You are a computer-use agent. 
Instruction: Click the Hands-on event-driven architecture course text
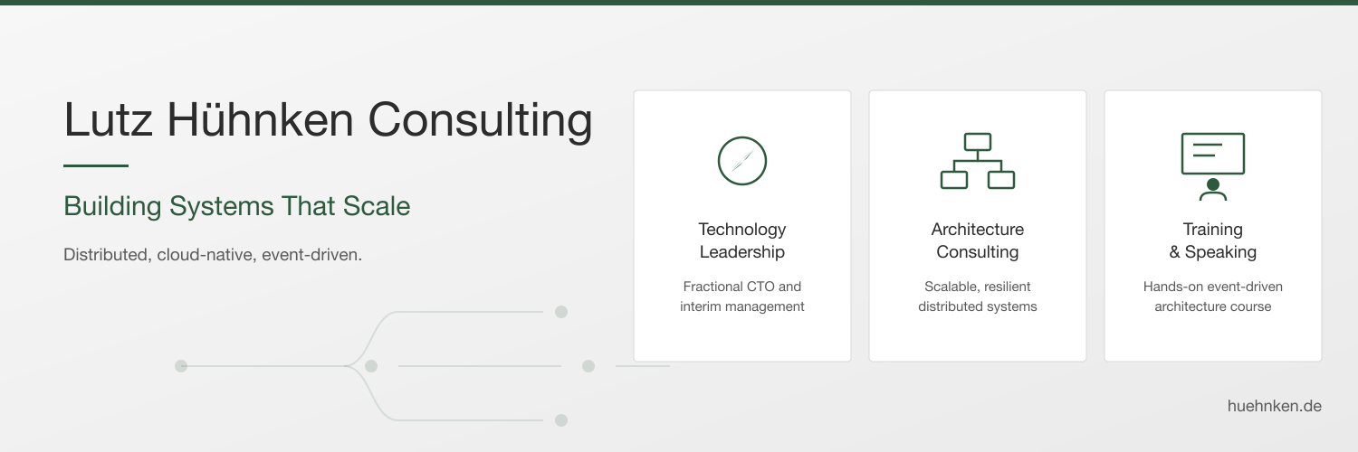coord(1213,297)
